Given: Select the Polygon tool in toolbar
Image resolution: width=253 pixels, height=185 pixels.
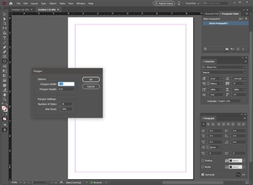Looking at the screenshot, I should coord(5,61).
